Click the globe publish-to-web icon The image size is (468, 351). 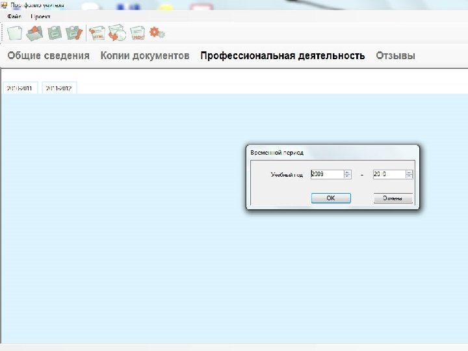point(117,33)
